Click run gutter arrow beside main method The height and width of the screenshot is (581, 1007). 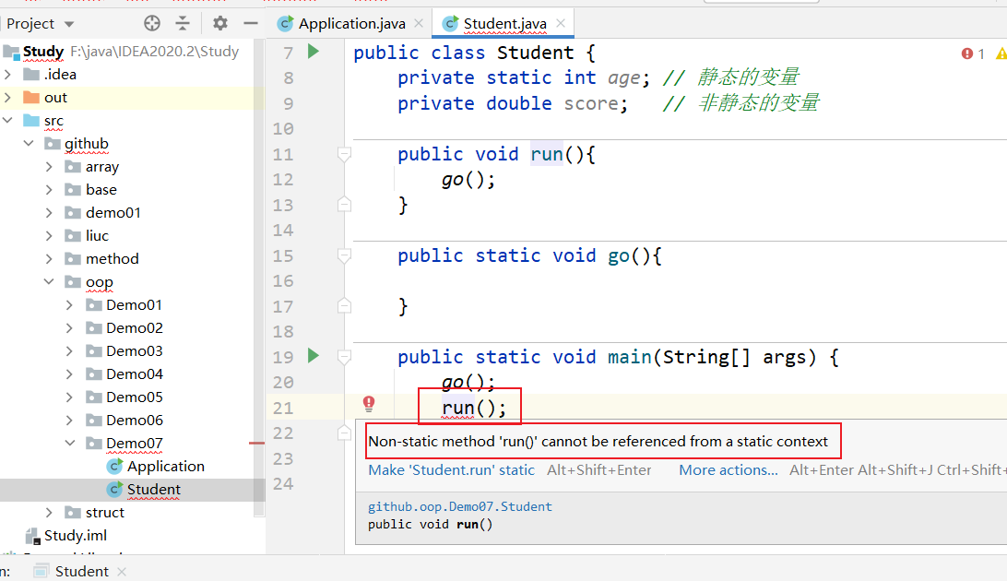tap(314, 356)
